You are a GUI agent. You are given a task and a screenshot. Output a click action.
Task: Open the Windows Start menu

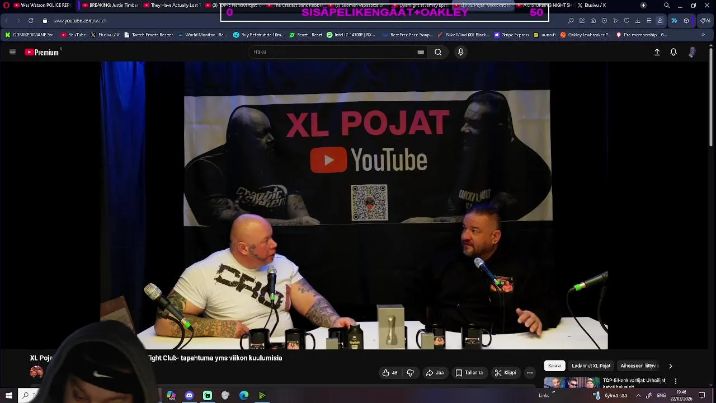coord(8,396)
